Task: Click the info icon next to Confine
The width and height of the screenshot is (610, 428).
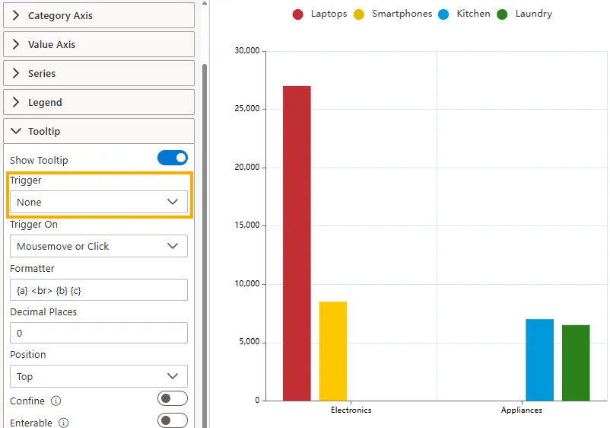Action: tap(56, 401)
